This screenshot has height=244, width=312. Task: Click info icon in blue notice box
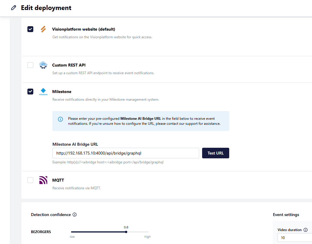tap(60, 119)
